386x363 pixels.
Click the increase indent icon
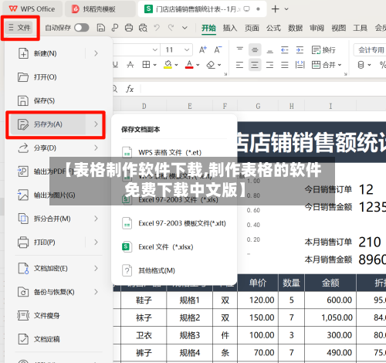pyautogui.click(x=300, y=49)
